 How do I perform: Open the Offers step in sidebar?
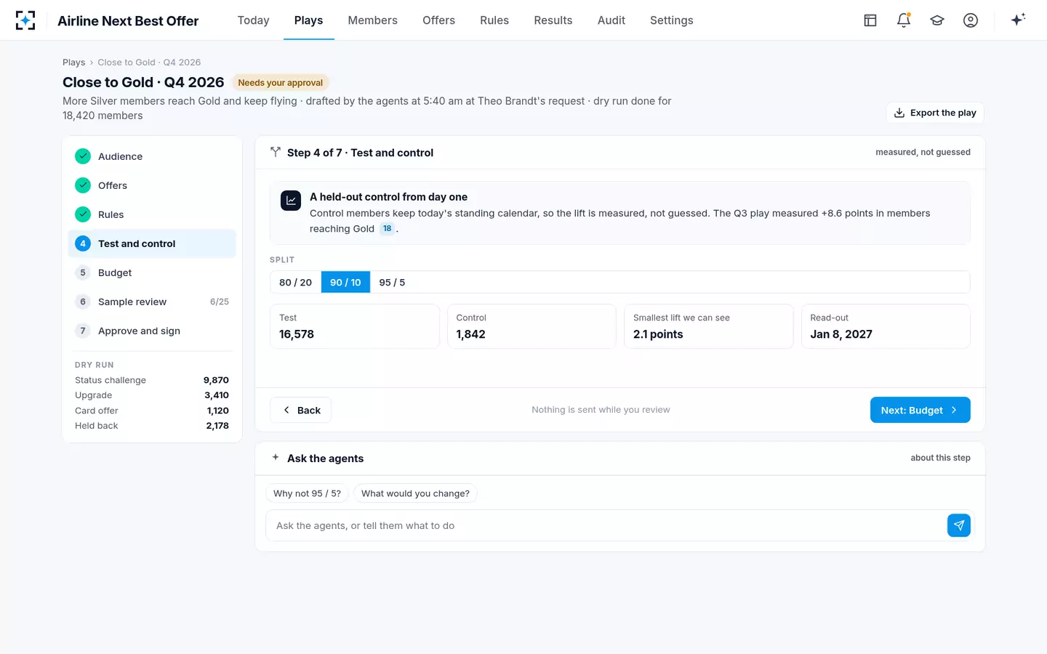click(152, 185)
